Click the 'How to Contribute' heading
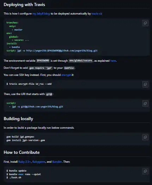Viewport: 152px width, 185px height. tap(22, 152)
